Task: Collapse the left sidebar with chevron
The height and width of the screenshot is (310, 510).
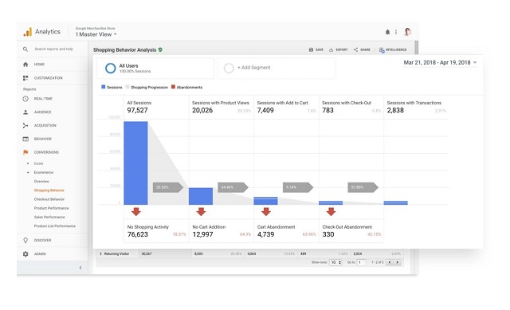Action: pyautogui.click(x=80, y=268)
